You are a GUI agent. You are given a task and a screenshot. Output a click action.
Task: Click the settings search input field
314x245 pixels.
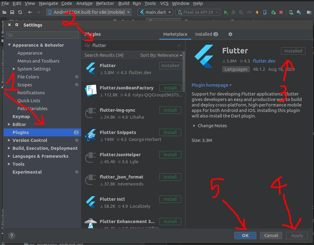pyautogui.click(x=42, y=35)
